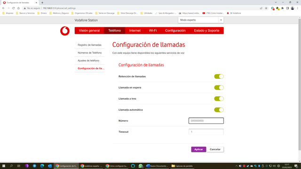The image size is (301, 169).
Task: Click the Número input field
Action: pos(206,121)
